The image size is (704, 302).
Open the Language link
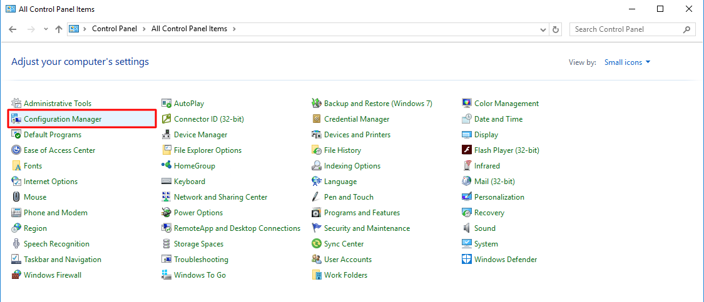coord(340,182)
